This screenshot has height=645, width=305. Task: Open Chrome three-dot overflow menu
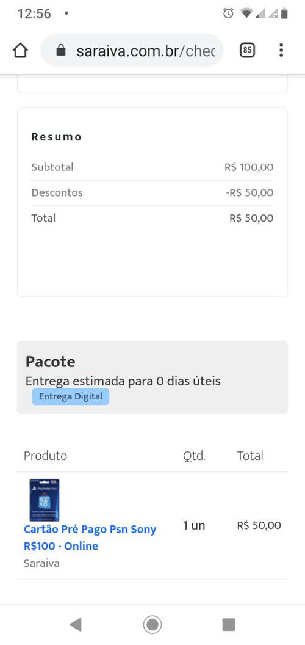(x=281, y=50)
